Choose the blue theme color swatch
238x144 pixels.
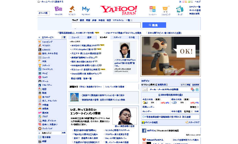[x=180, y=2]
